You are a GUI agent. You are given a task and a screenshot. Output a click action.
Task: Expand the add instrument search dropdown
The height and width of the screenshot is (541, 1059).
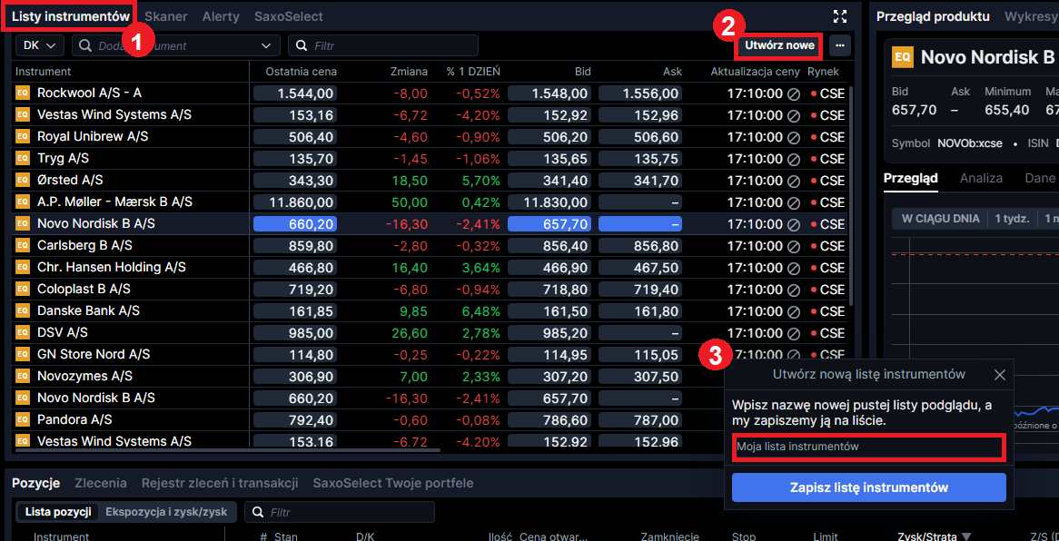coord(266,45)
